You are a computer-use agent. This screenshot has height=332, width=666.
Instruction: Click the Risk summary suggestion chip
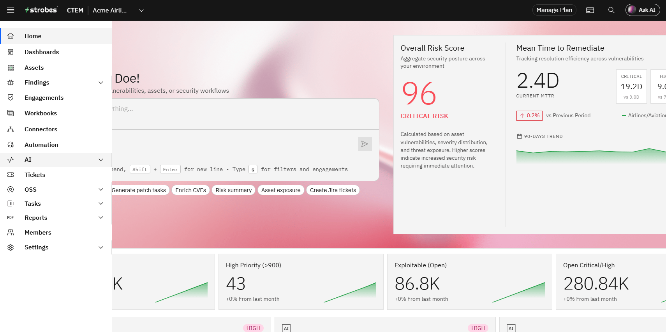234,190
